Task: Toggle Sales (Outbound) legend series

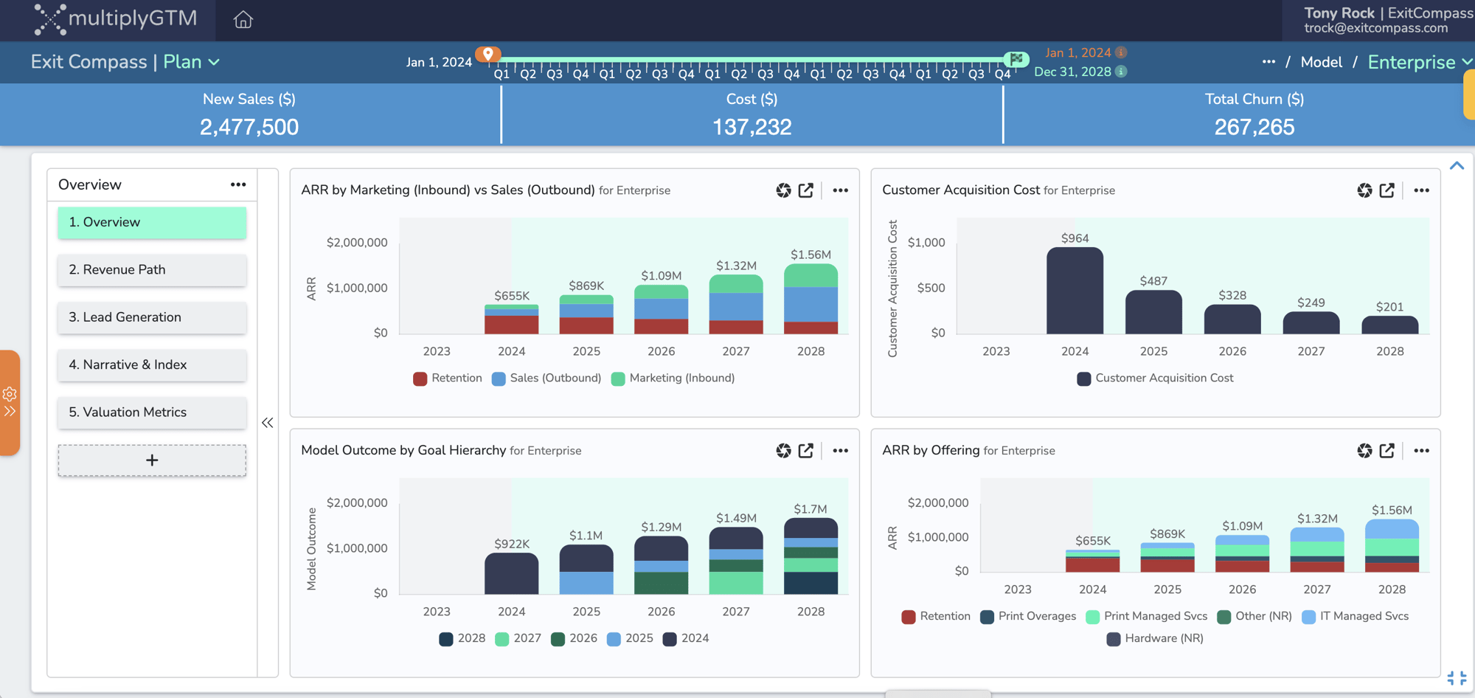Action: point(546,379)
